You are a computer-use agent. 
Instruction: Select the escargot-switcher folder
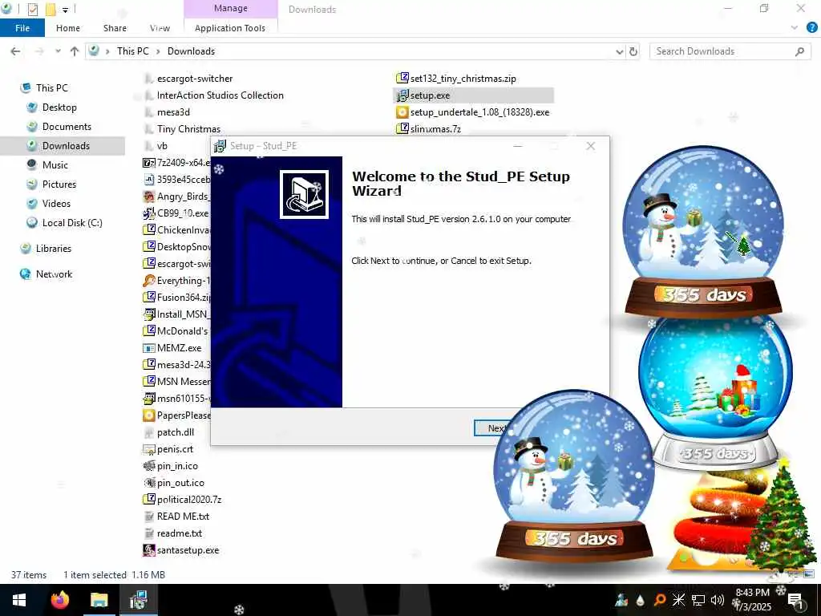tap(195, 79)
